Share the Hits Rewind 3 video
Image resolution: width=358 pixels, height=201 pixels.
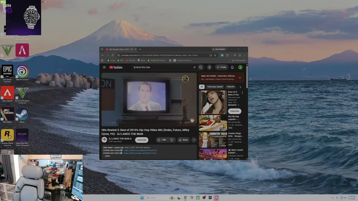click(x=183, y=140)
